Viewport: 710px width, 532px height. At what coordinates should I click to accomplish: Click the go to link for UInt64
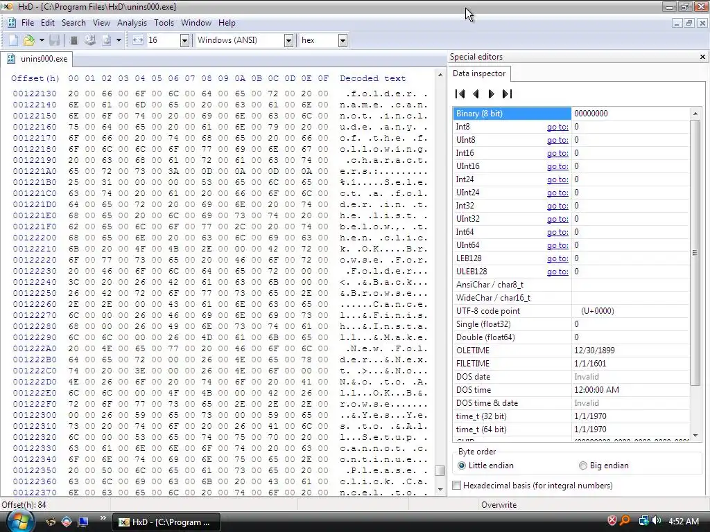(x=557, y=245)
